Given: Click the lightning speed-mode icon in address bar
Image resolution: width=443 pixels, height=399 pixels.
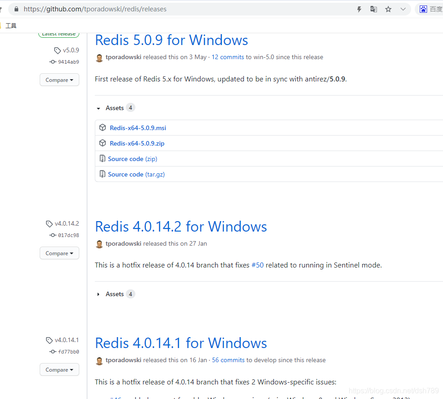Looking at the screenshot, I should [359, 9].
